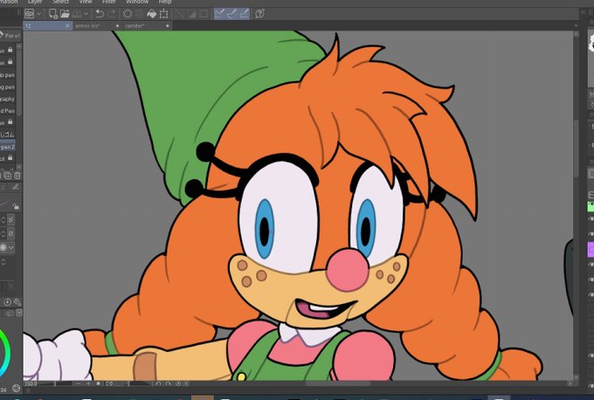Click the green layer color swatch on right panel
This screenshot has height=400, width=594.
click(x=591, y=206)
